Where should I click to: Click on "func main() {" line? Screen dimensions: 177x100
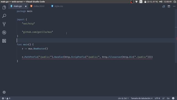25,44
